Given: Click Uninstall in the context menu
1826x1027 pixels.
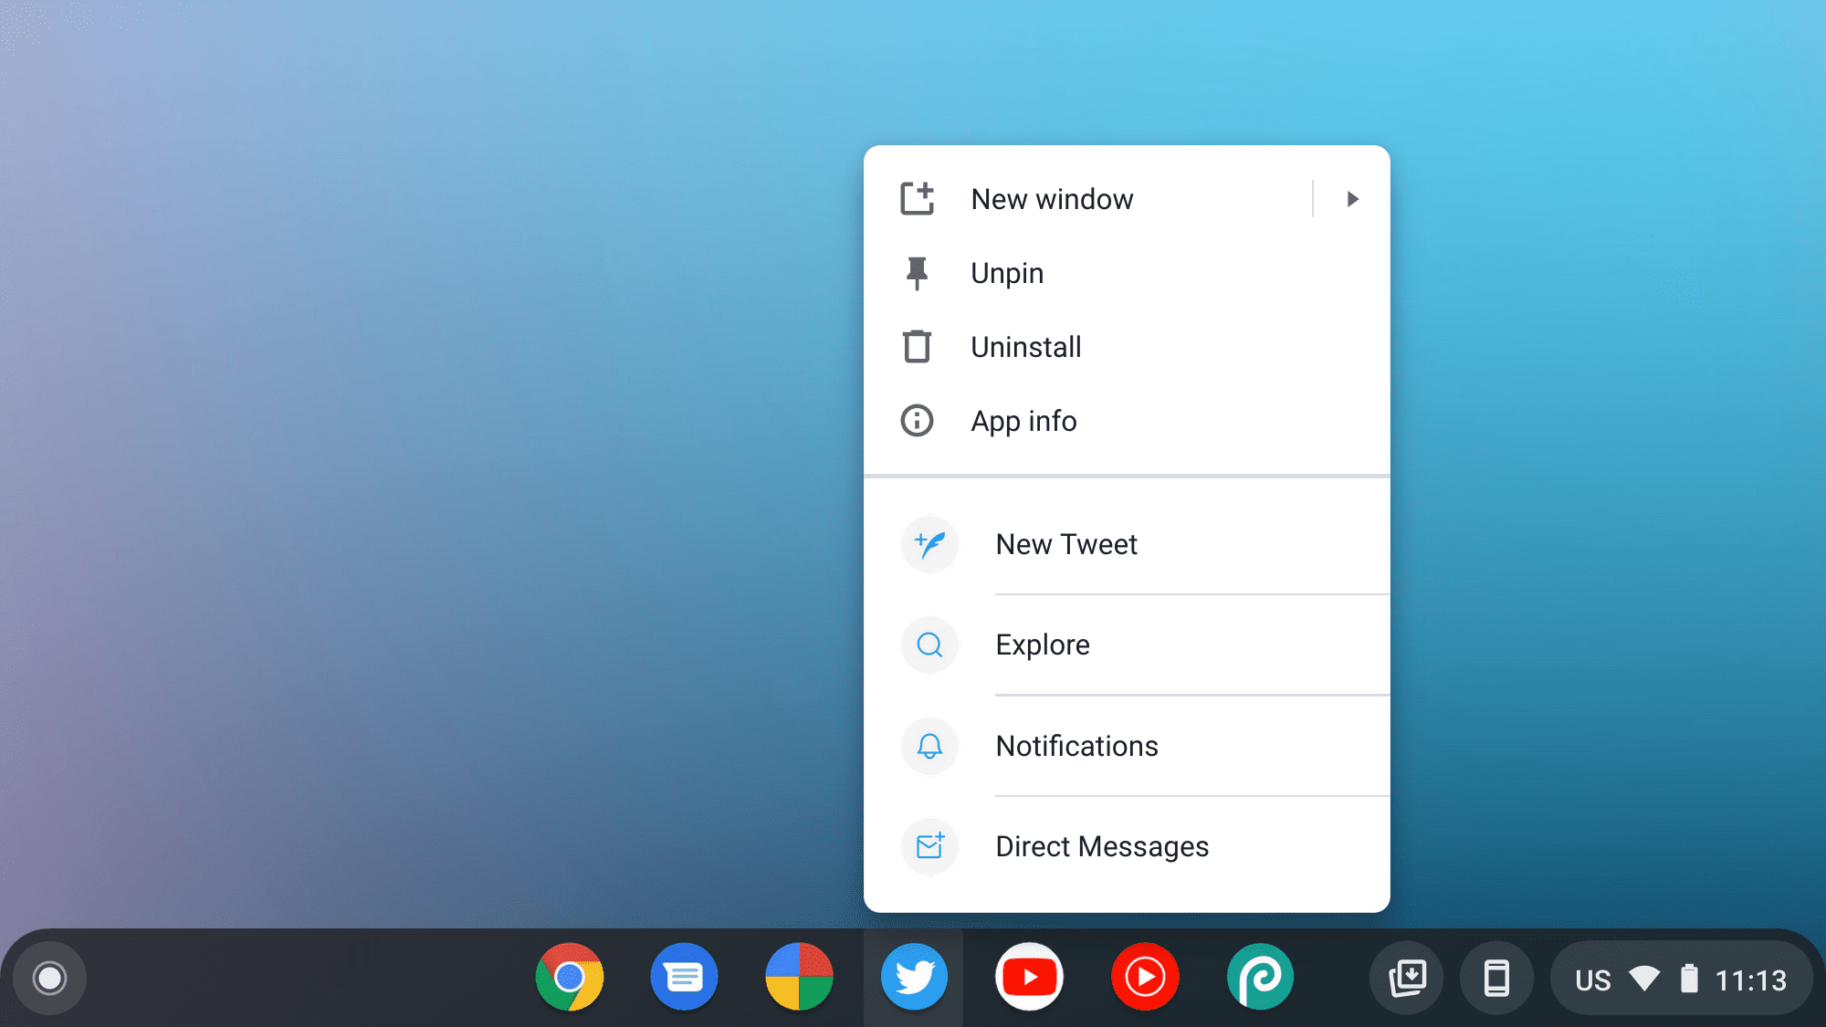Looking at the screenshot, I should click(x=1027, y=346).
